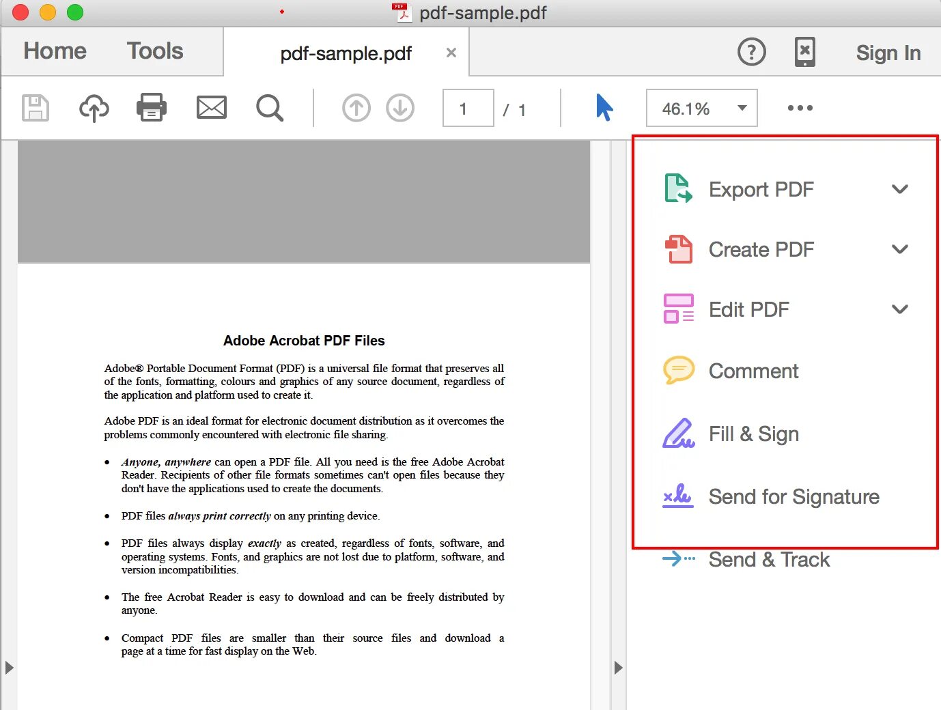Go to previous page with the up arrow icon

click(x=356, y=108)
